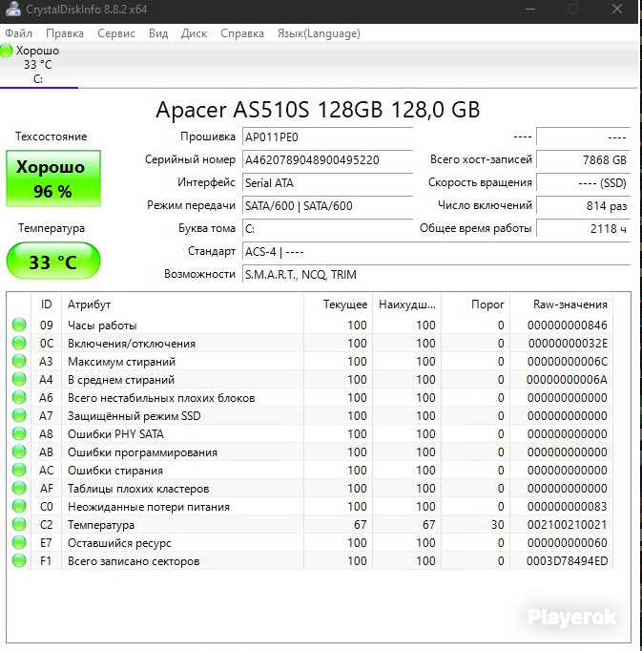This screenshot has width=642, height=651.
Task: Click status icon for 09 Часы работы
Action: [19, 325]
